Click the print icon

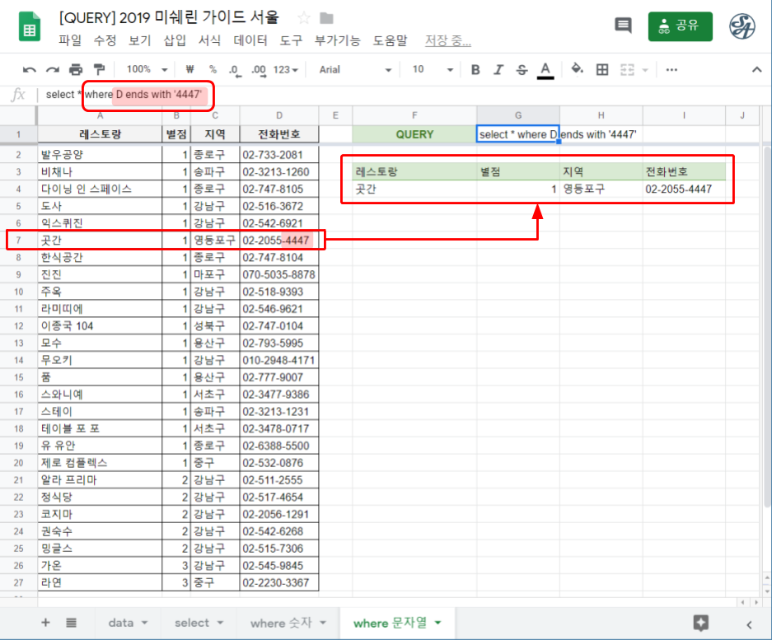[76, 70]
